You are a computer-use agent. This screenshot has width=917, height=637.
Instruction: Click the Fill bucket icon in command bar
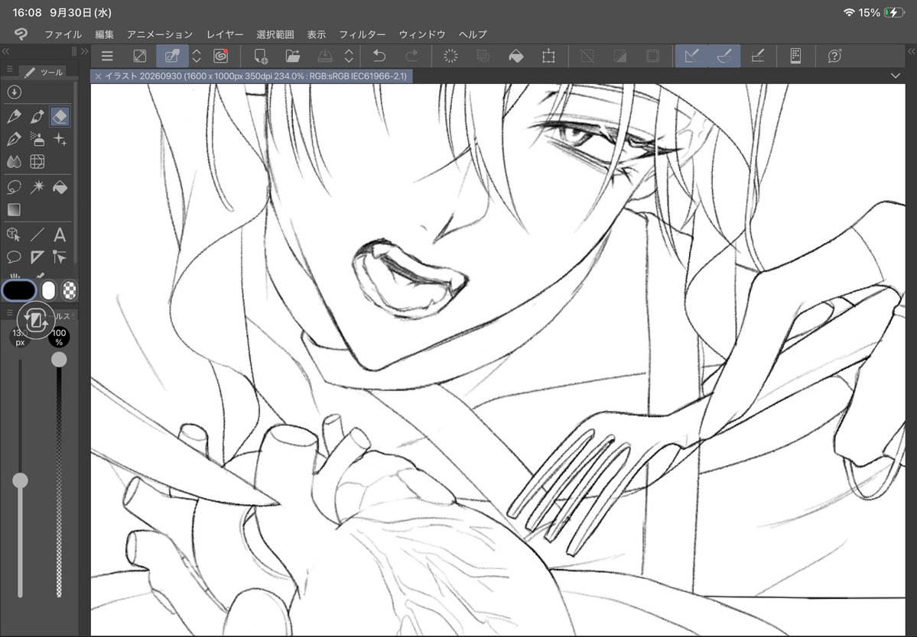[515, 56]
